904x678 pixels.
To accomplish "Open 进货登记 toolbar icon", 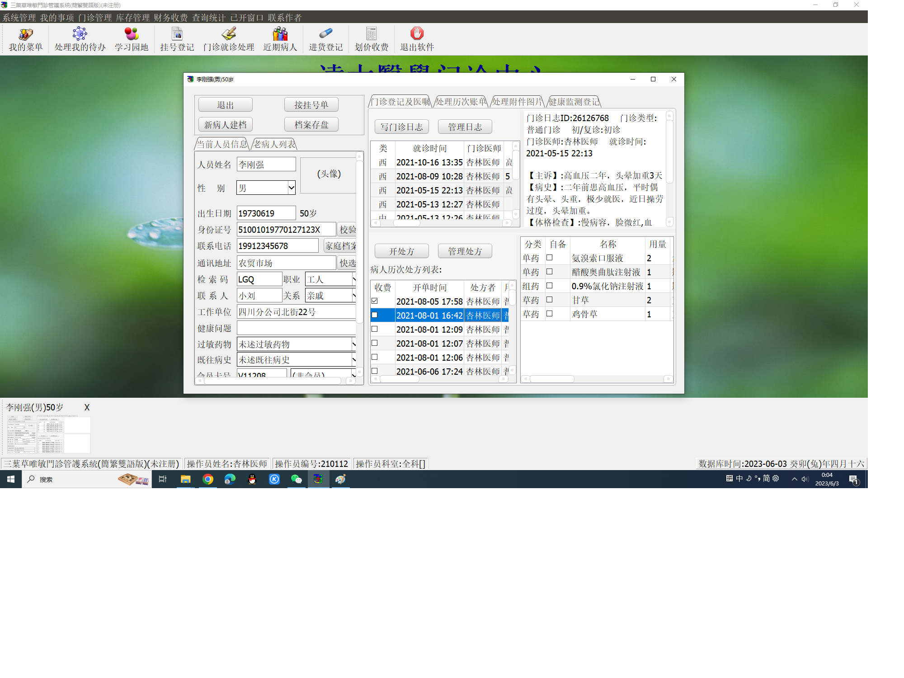I will (326, 39).
